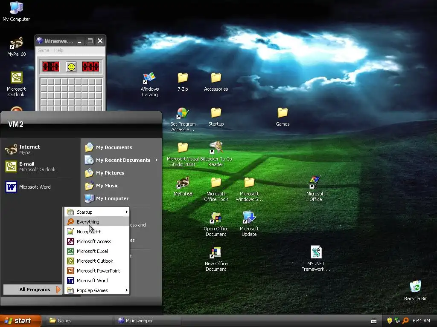
Task: Launch Microsoft Excel from programs menu
Action: (x=97, y=251)
